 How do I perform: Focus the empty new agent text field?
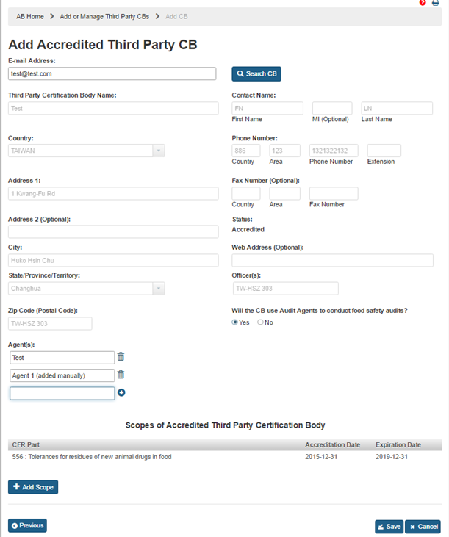[x=62, y=393]
